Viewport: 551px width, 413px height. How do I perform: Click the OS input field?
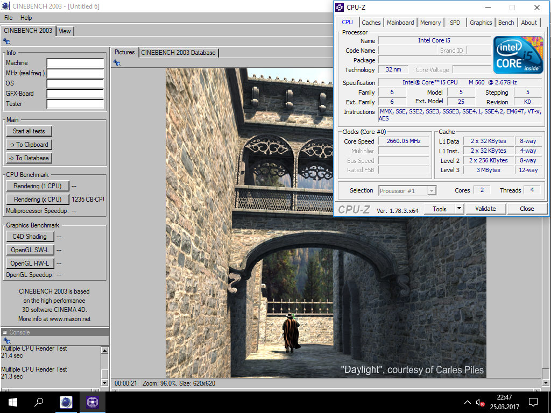75,83
